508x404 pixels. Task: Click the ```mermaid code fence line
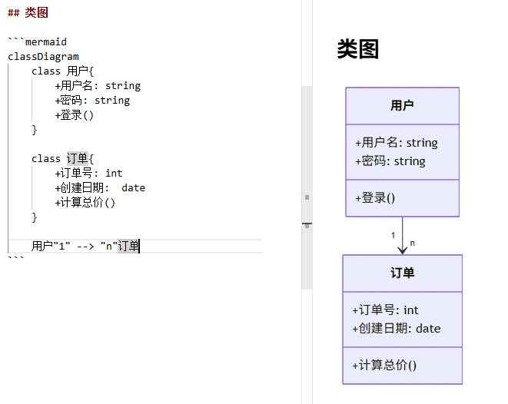(37, 41)
